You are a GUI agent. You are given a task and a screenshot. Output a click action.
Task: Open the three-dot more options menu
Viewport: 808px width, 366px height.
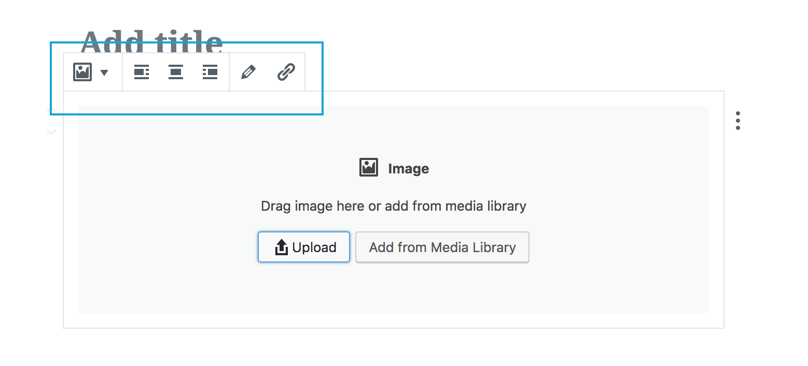pos(737,121)
